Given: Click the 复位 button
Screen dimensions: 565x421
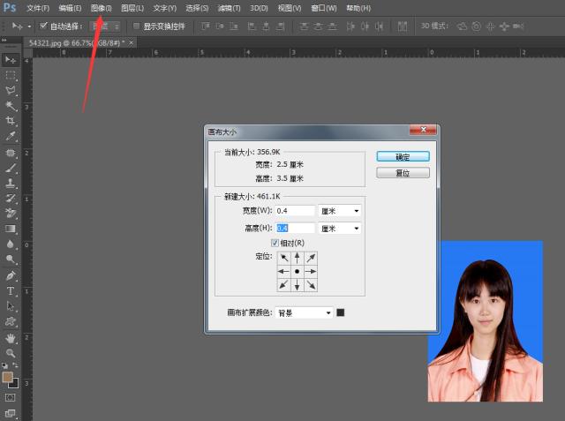Looking at the screenshot, I should coord(403,173).
